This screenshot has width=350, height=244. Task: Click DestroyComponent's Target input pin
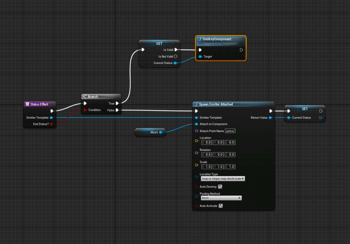[200, 56]
